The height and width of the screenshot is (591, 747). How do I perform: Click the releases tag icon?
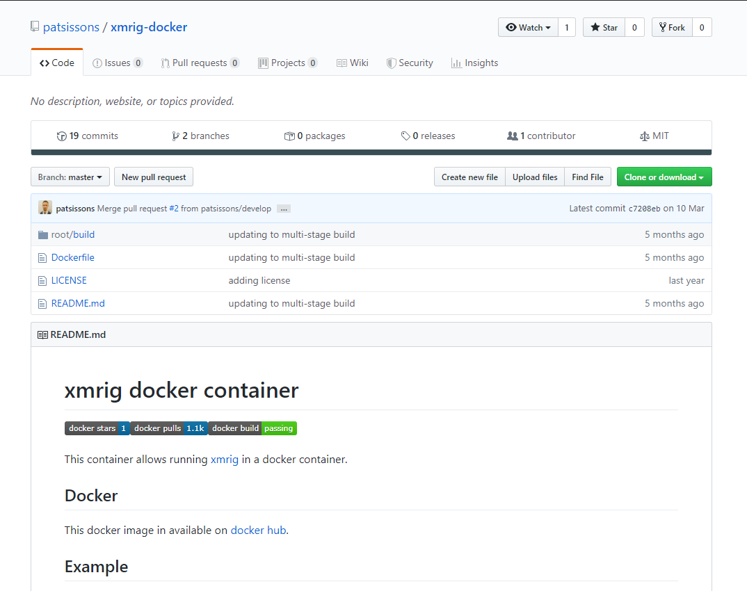[x=405, y=136]
